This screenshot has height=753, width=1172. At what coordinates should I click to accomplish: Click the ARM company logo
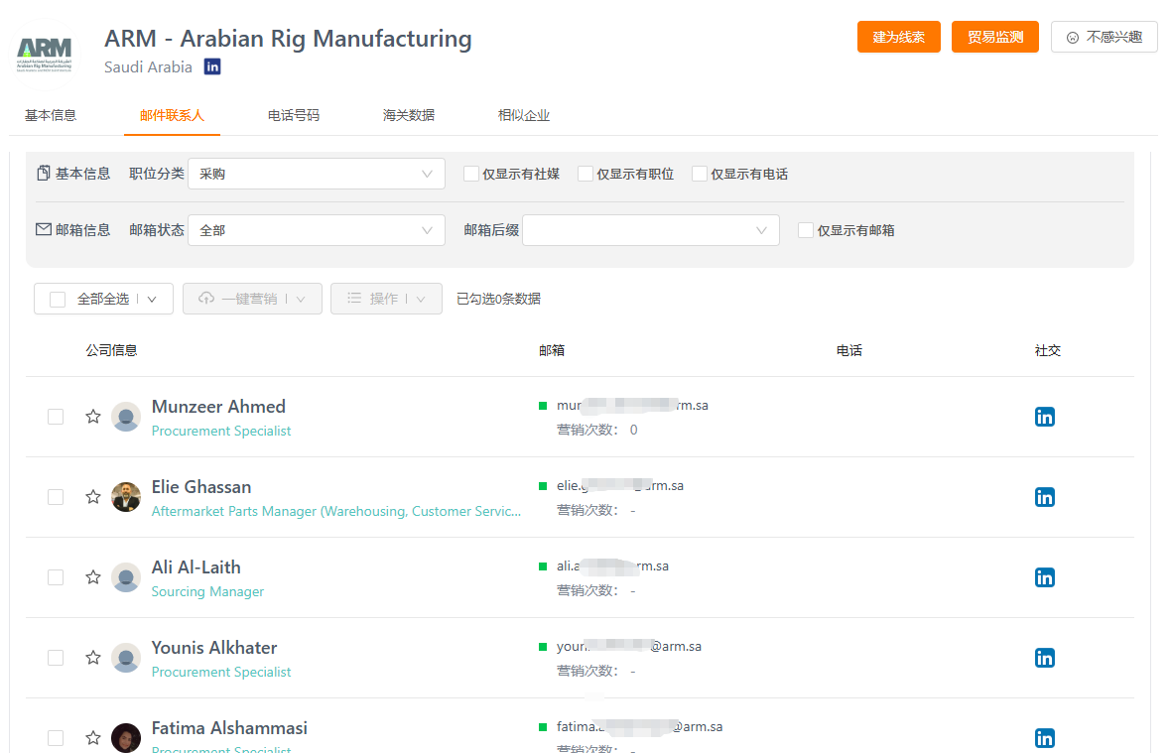click(44, 55)
